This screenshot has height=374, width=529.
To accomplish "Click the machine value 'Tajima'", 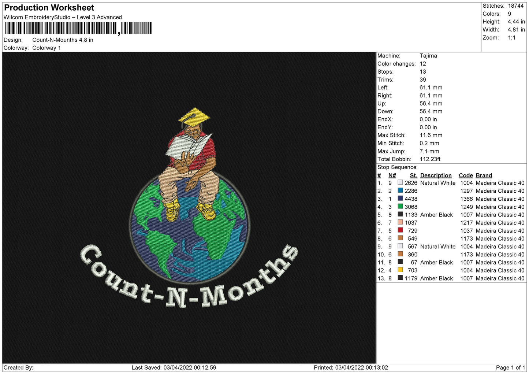I will click(428, 56).
